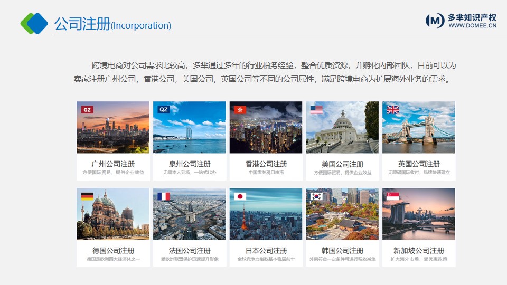Open the Seoul palace thumbnail
This screenshot has height=285, width=507.
(342, 214)
